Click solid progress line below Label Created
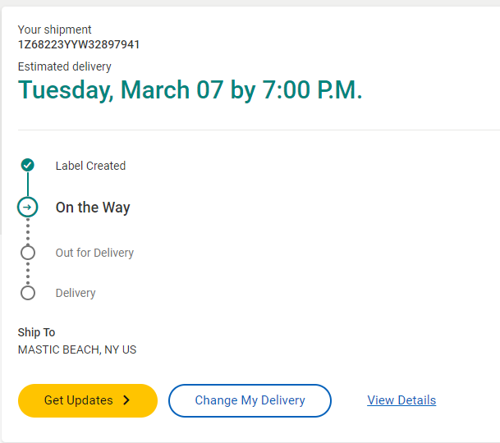The width and height of the screenshot is (500, 443). pyautogui.click(x=27, y=185)
